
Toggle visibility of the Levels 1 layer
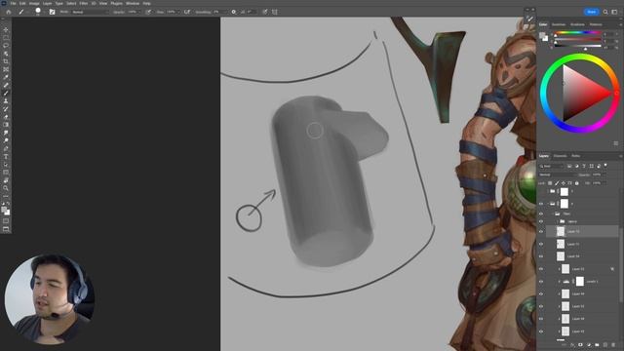[541, 282]
